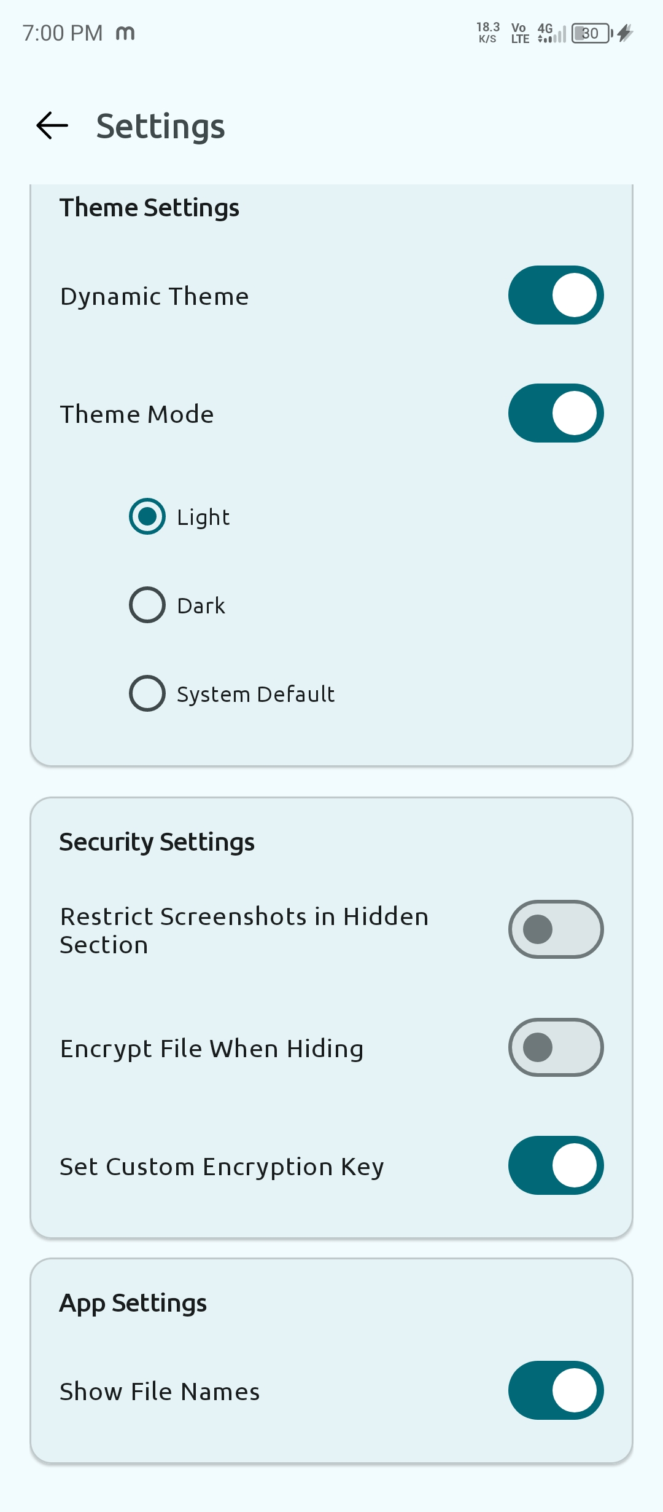Turn off Show File Names
This screenshot has width=663, height=1512.
(x=555, y=1390)
